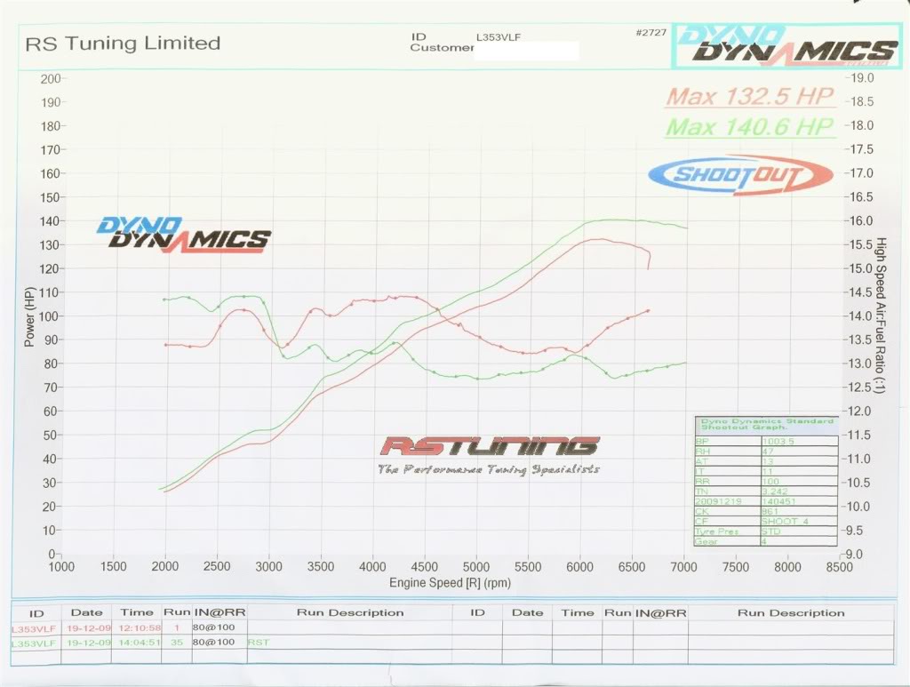Click the '80@100' value for run 1
Image resolution: width=910 pixels, height=687 pixels.
(212, 626)
